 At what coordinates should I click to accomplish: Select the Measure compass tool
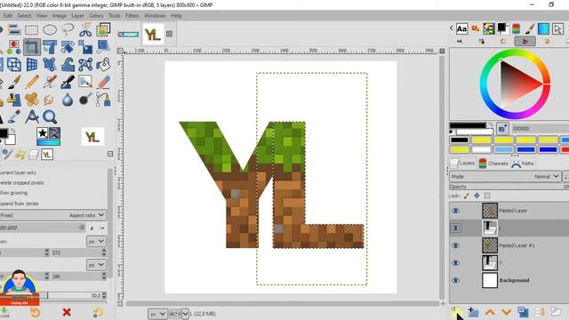(32, 116)
